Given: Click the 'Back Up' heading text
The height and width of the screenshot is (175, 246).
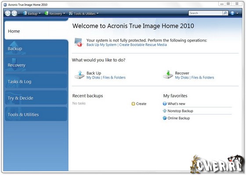Looking at the screenshot, I should point(94,73).
